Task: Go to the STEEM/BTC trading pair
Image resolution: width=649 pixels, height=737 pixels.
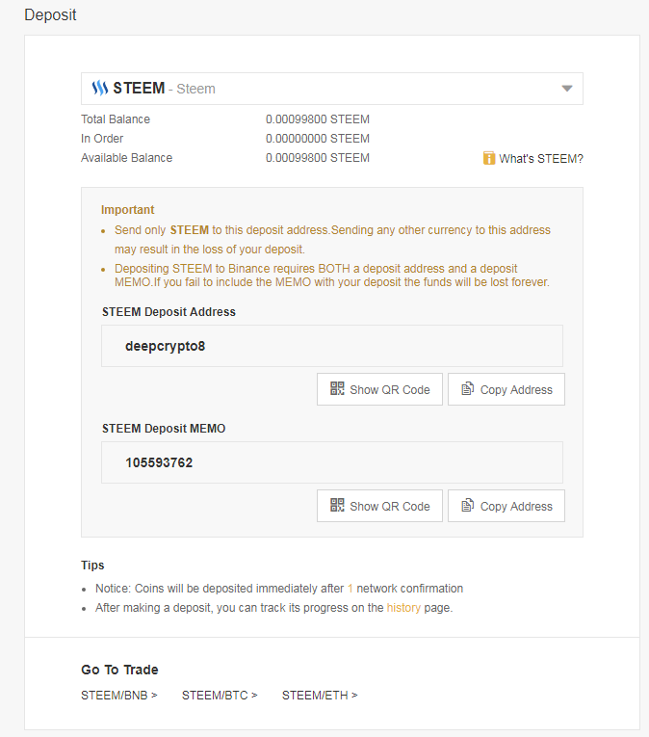Action: point(220,695)
